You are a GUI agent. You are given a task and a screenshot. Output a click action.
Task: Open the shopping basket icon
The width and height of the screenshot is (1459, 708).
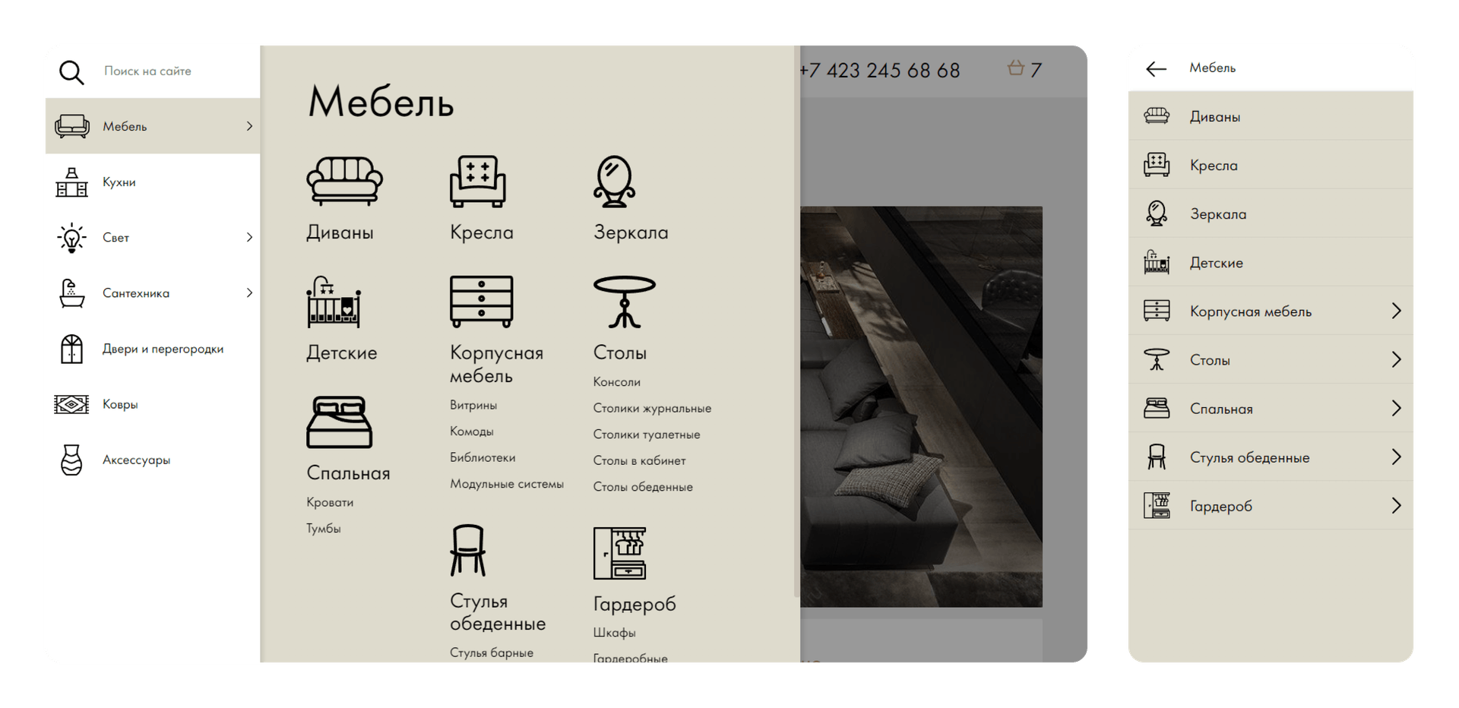[x=1016, y=69]
